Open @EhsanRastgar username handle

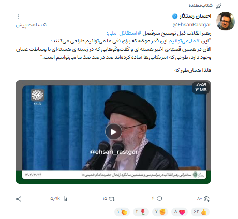click(x=192, y=25)
